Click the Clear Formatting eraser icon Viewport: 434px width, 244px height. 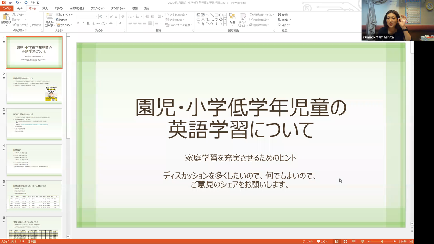pyautogui.click(x=123, y=16)
